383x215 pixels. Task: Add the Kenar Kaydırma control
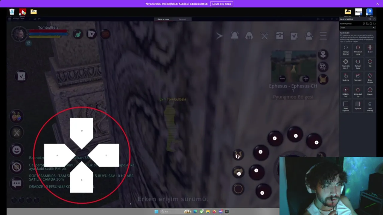pyautogui.click(x=346, y=106)
